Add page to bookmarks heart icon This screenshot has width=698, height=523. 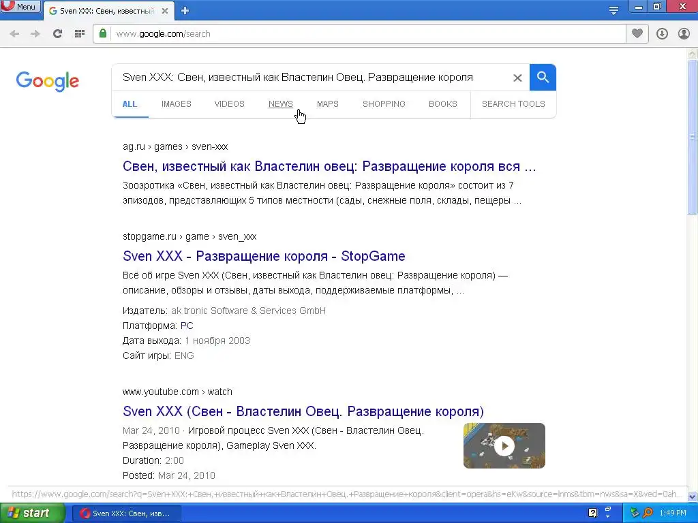637,33
